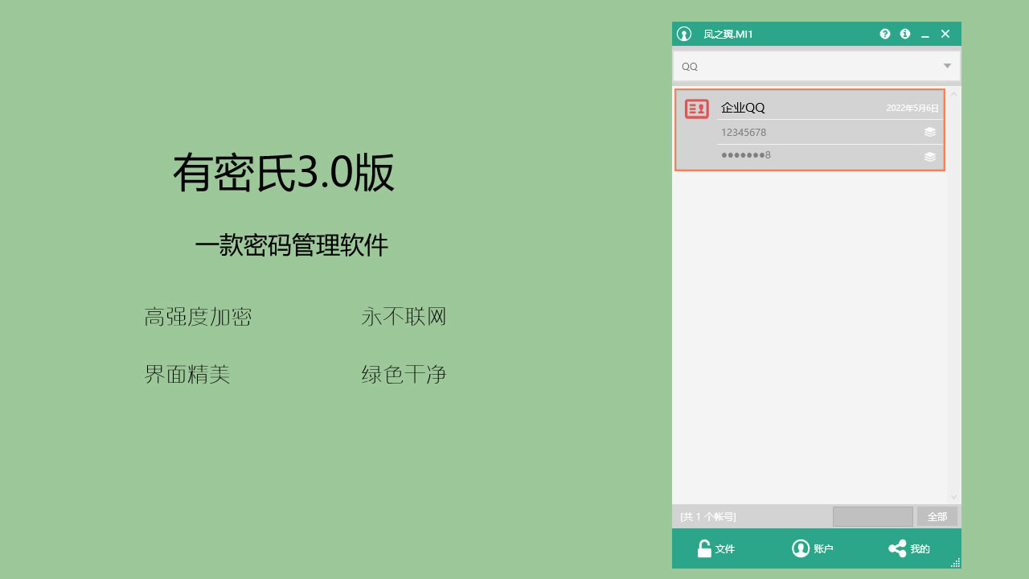Image resolution: width=1029 pixels, height=579 pixels.
Task: Click the person icon beside 账户
Action: 801,548
